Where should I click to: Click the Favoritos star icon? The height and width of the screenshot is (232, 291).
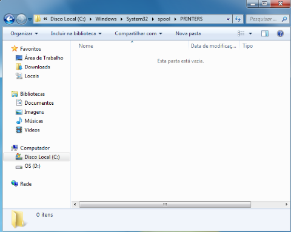pos(15,48)
